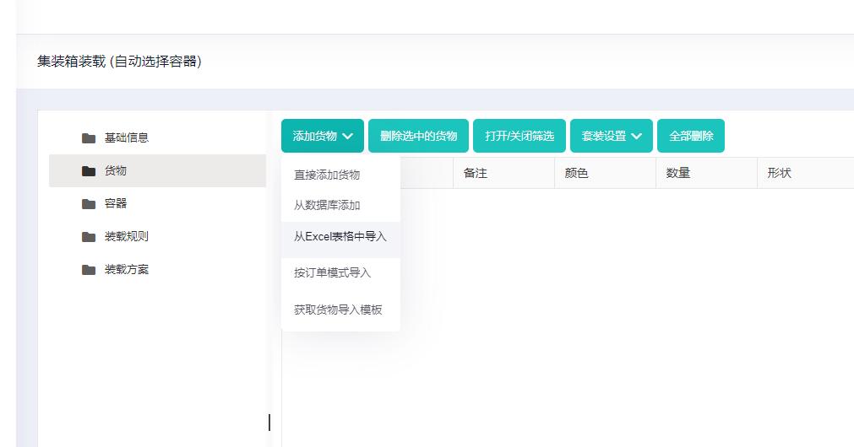
Task: Click the 数量 column header
Action: [706, 173]
